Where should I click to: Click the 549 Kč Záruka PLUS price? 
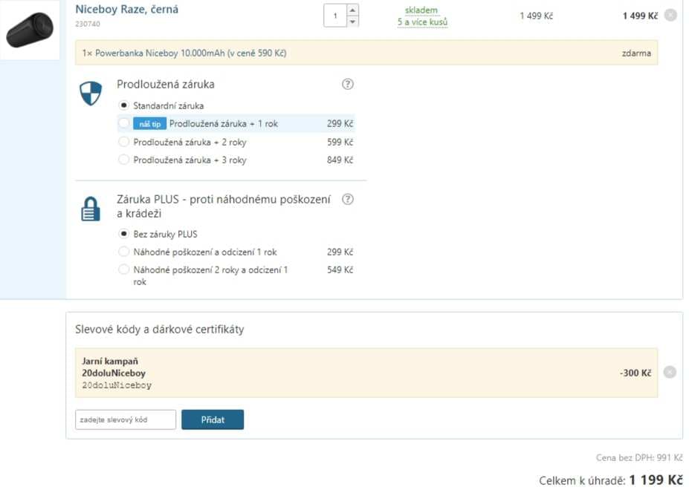point(340,270)
